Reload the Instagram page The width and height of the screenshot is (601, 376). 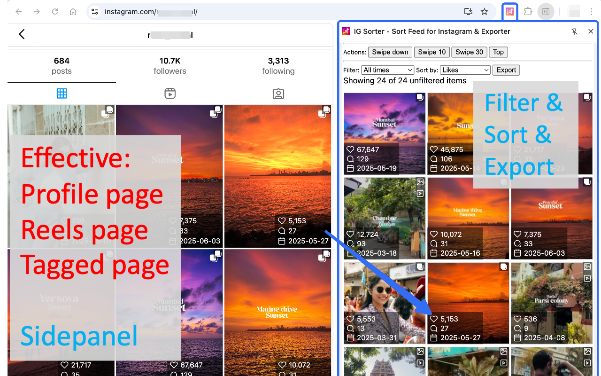coord(54,12)
